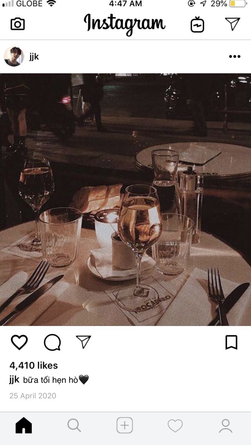This screenshot has height=445, width=251.
Task: Open the Search tab
Action: (74, 425)
